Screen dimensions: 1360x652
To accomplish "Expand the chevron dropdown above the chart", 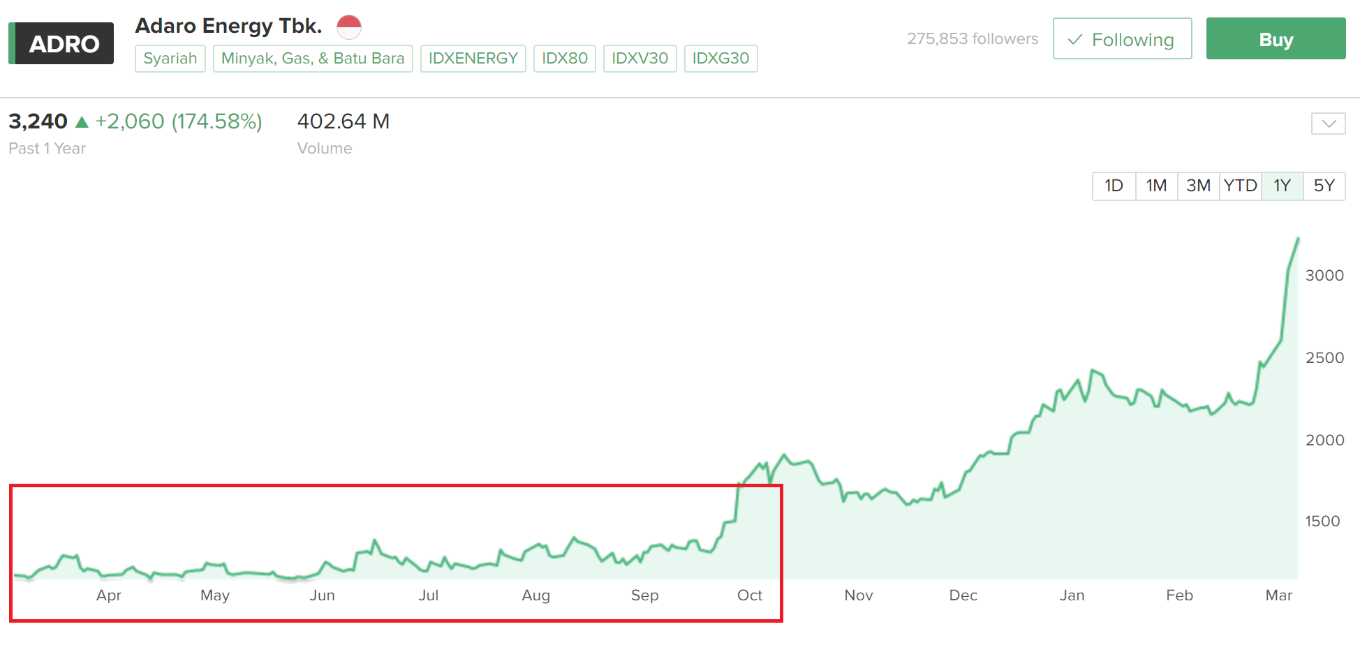I will [1328, 124].
